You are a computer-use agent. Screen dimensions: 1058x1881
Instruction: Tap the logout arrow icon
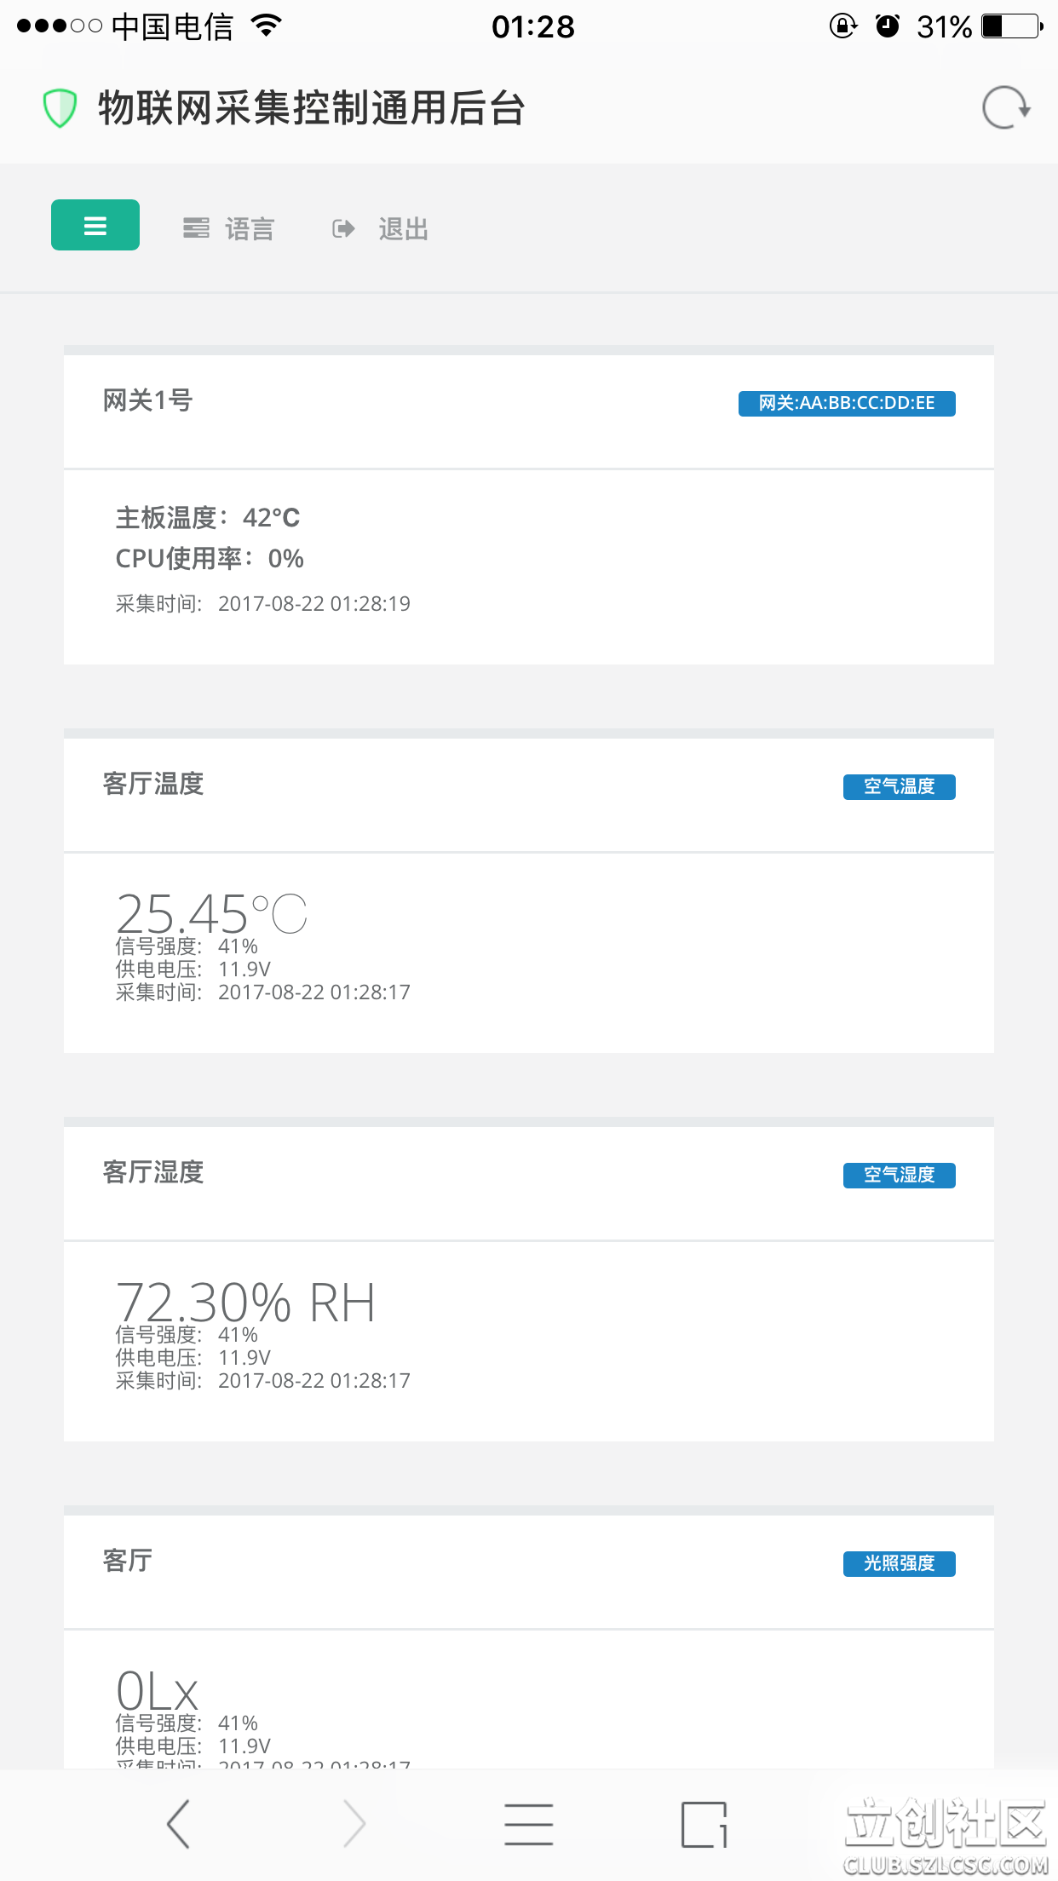click(343, 228)
